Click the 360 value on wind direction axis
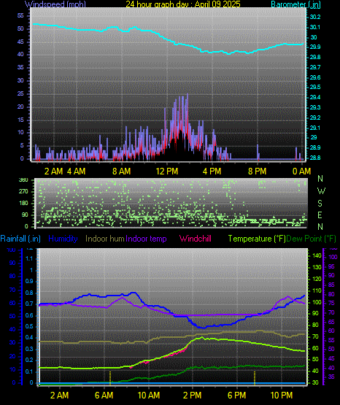Image resolution: width=340 pixels, height=405 pixels. click(x=23, y=180)
